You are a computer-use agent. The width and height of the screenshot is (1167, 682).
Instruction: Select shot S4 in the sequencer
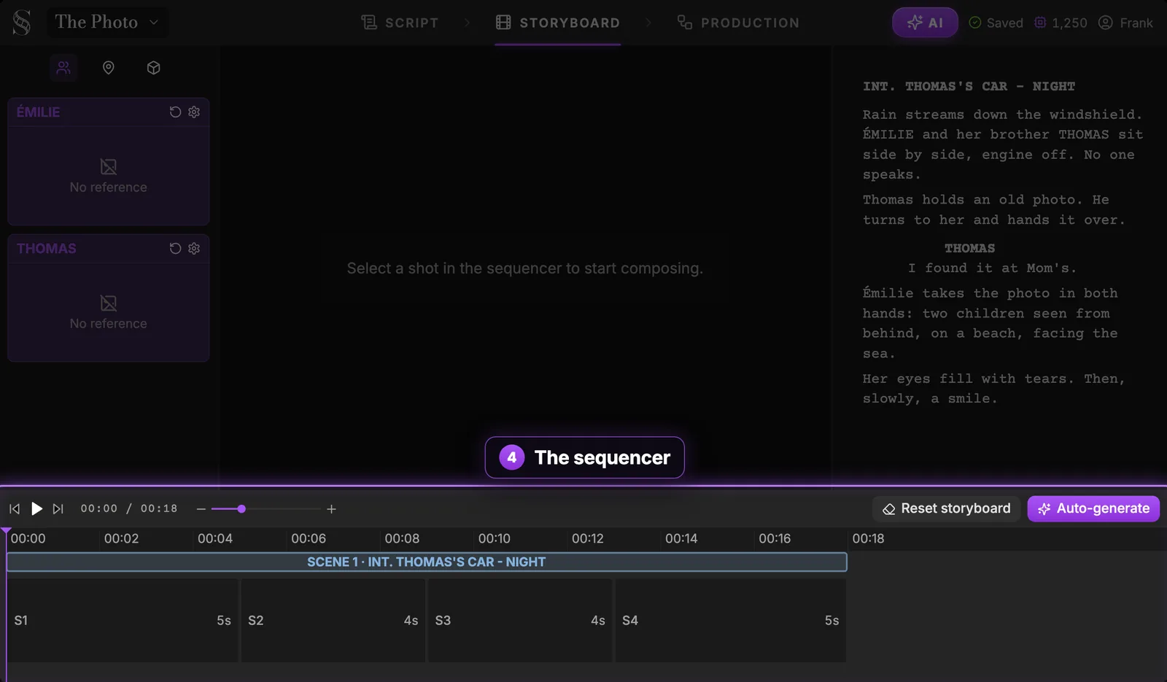[x=731, y=621]
